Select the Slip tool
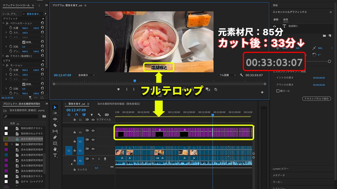337x189 pixels. (55, 131)
